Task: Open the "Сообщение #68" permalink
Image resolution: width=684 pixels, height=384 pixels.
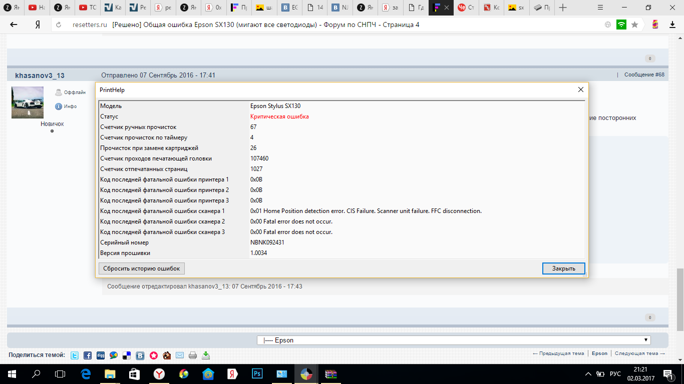Action: tap(644, 74)
